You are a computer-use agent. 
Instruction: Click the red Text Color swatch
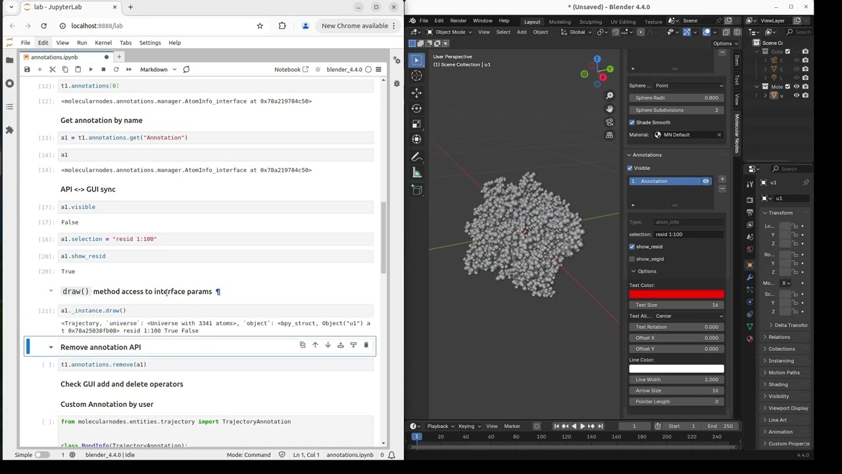[x=676, y=294]
